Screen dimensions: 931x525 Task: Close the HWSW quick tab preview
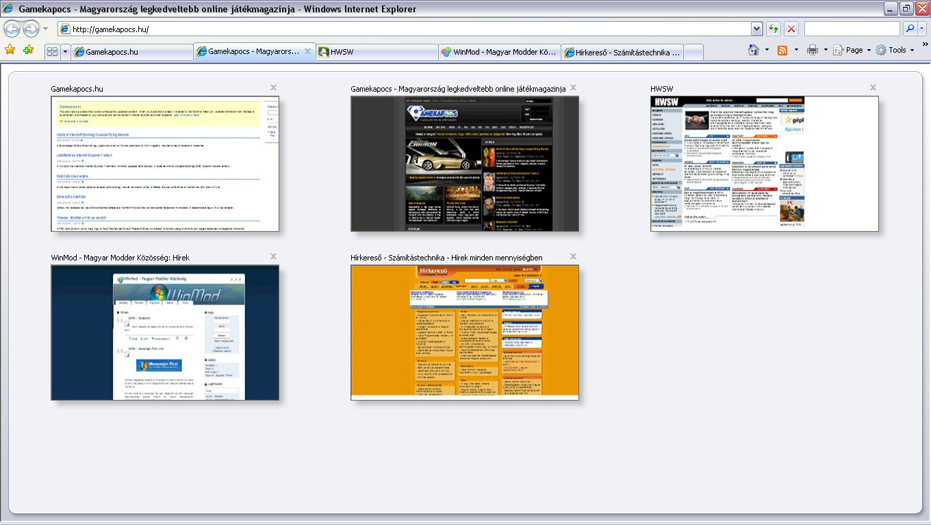click(873, 87)
